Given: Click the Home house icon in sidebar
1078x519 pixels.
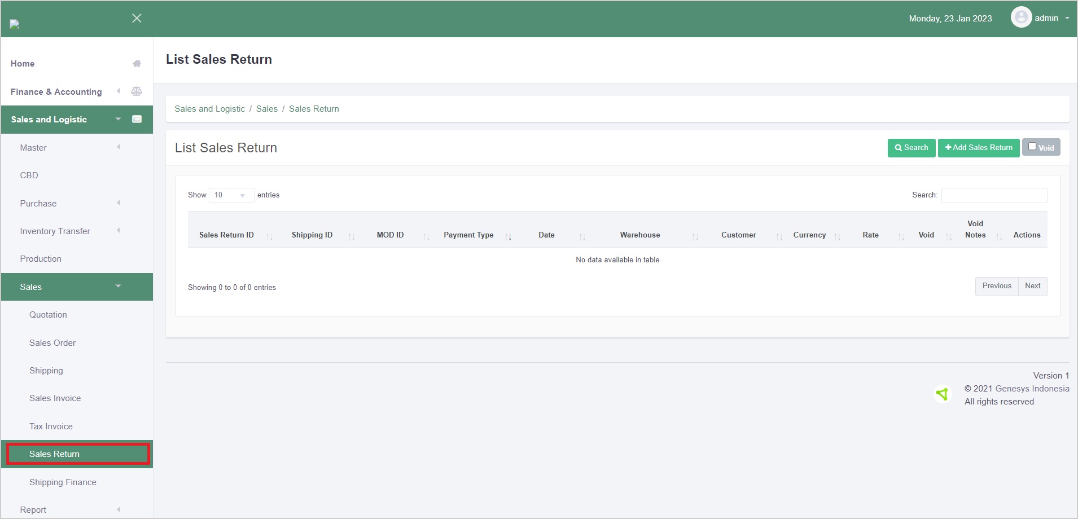Looking at the screenshot, I should pyautogui.click(x=137, y=64).
